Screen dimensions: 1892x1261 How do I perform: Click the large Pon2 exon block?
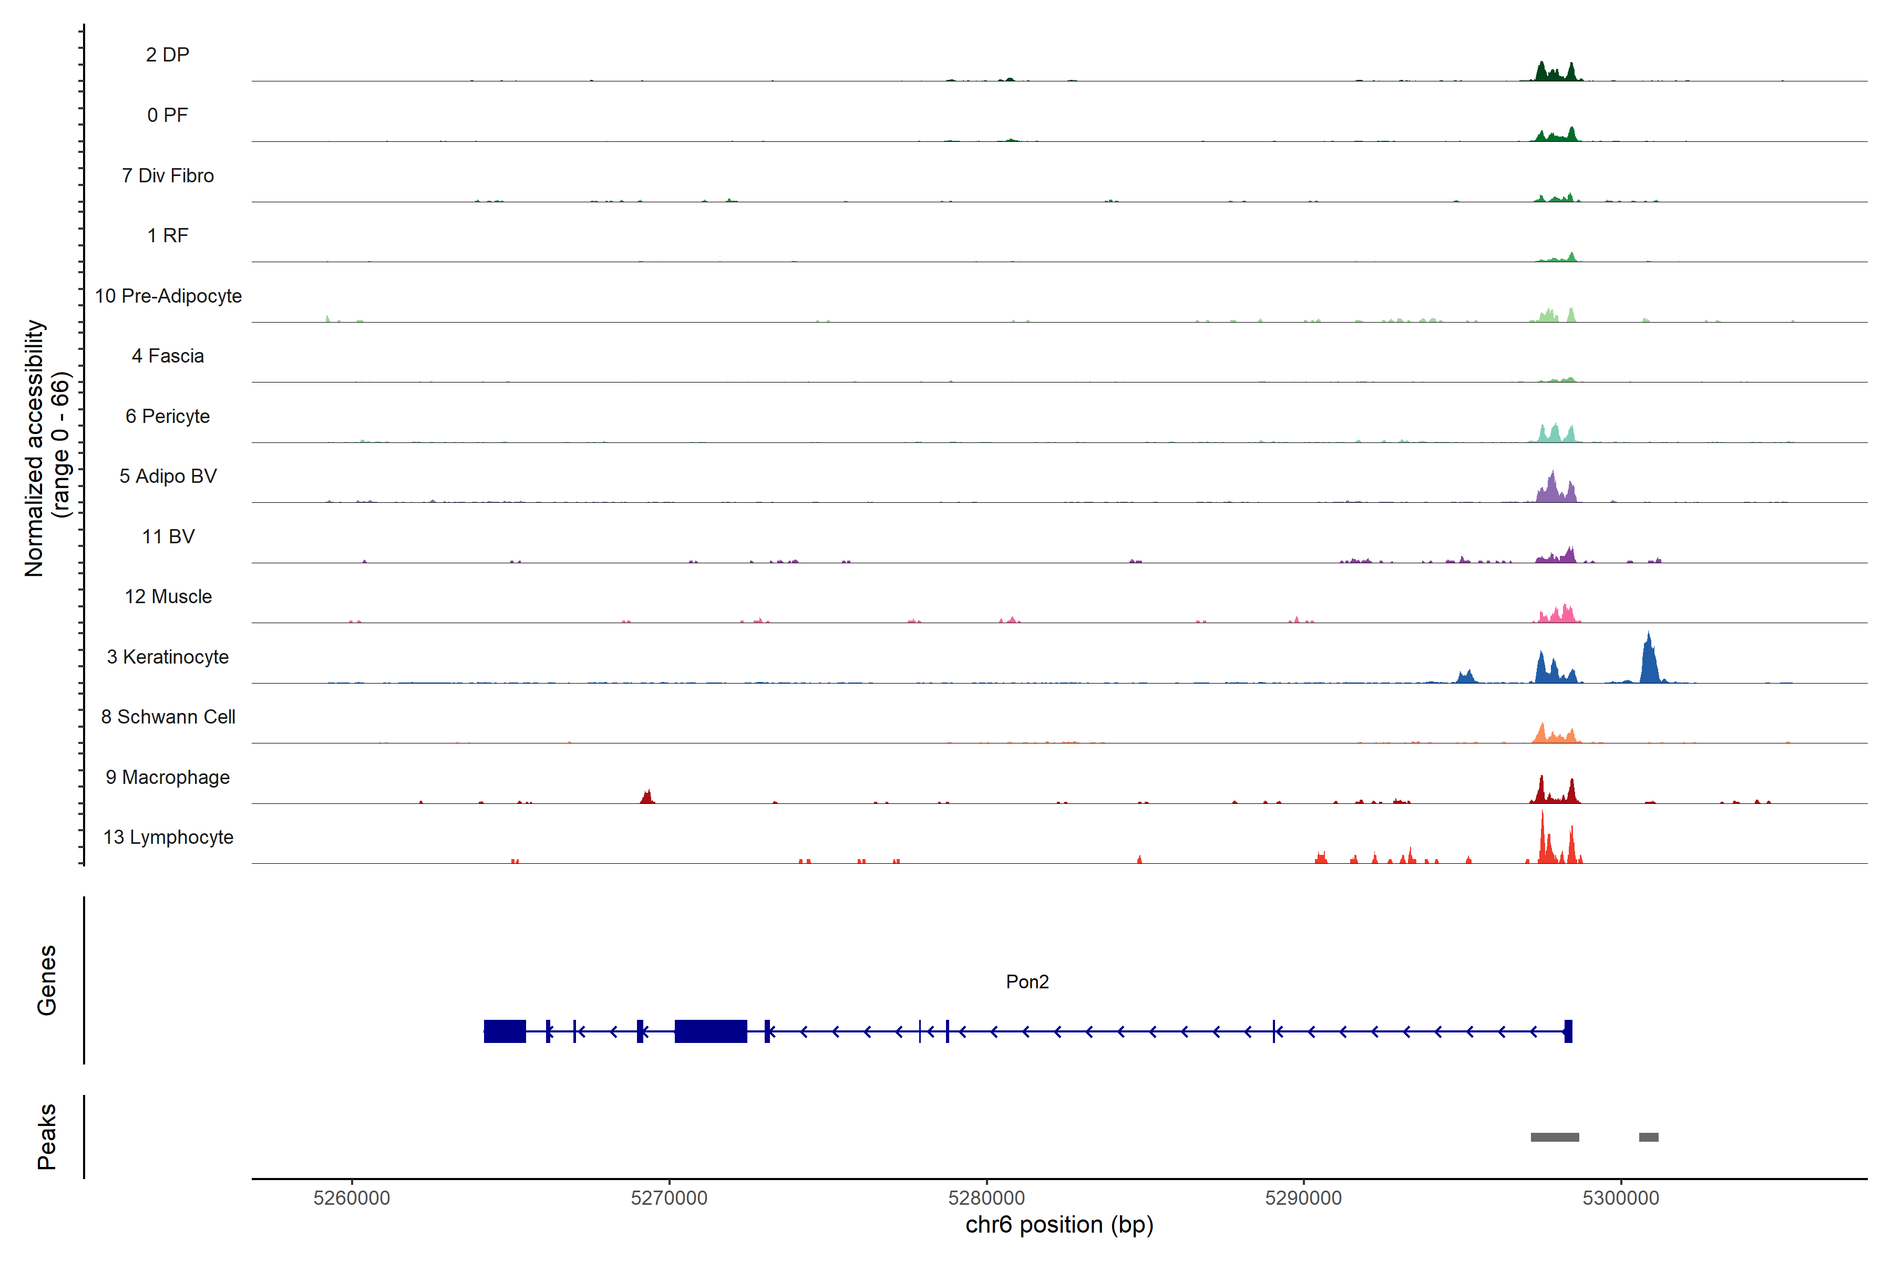tap(711, 1031)
